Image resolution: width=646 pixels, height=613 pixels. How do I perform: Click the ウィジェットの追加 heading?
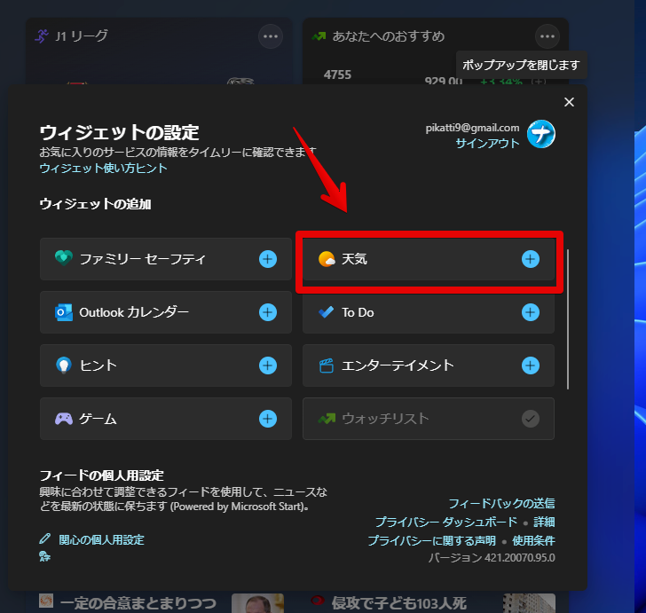point(95,204)
